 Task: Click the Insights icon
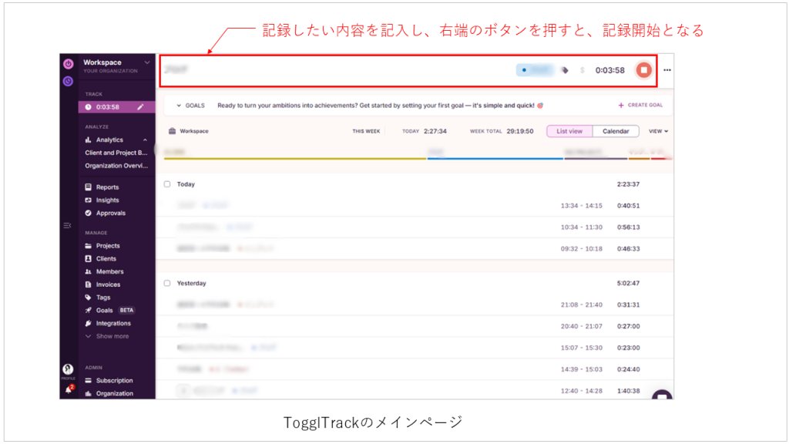[x=88, y=200]
